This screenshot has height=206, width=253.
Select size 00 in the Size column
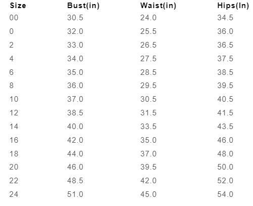pyautogui.click(x=14, y=18)
